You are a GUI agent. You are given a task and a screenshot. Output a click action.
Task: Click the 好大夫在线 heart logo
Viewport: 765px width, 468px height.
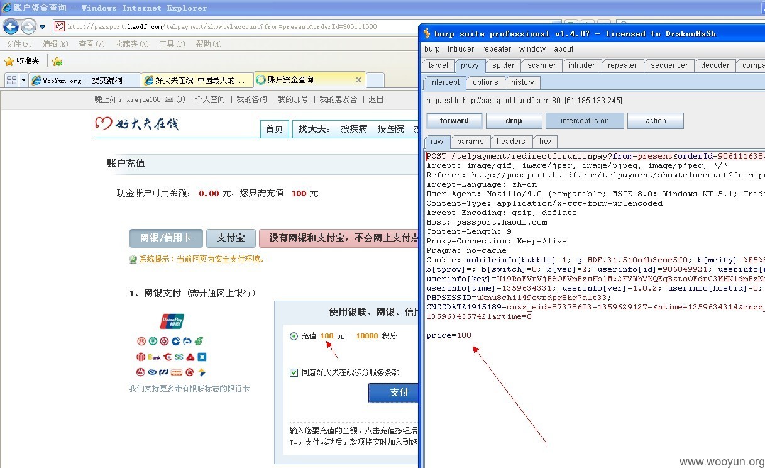tap(136, 124)
